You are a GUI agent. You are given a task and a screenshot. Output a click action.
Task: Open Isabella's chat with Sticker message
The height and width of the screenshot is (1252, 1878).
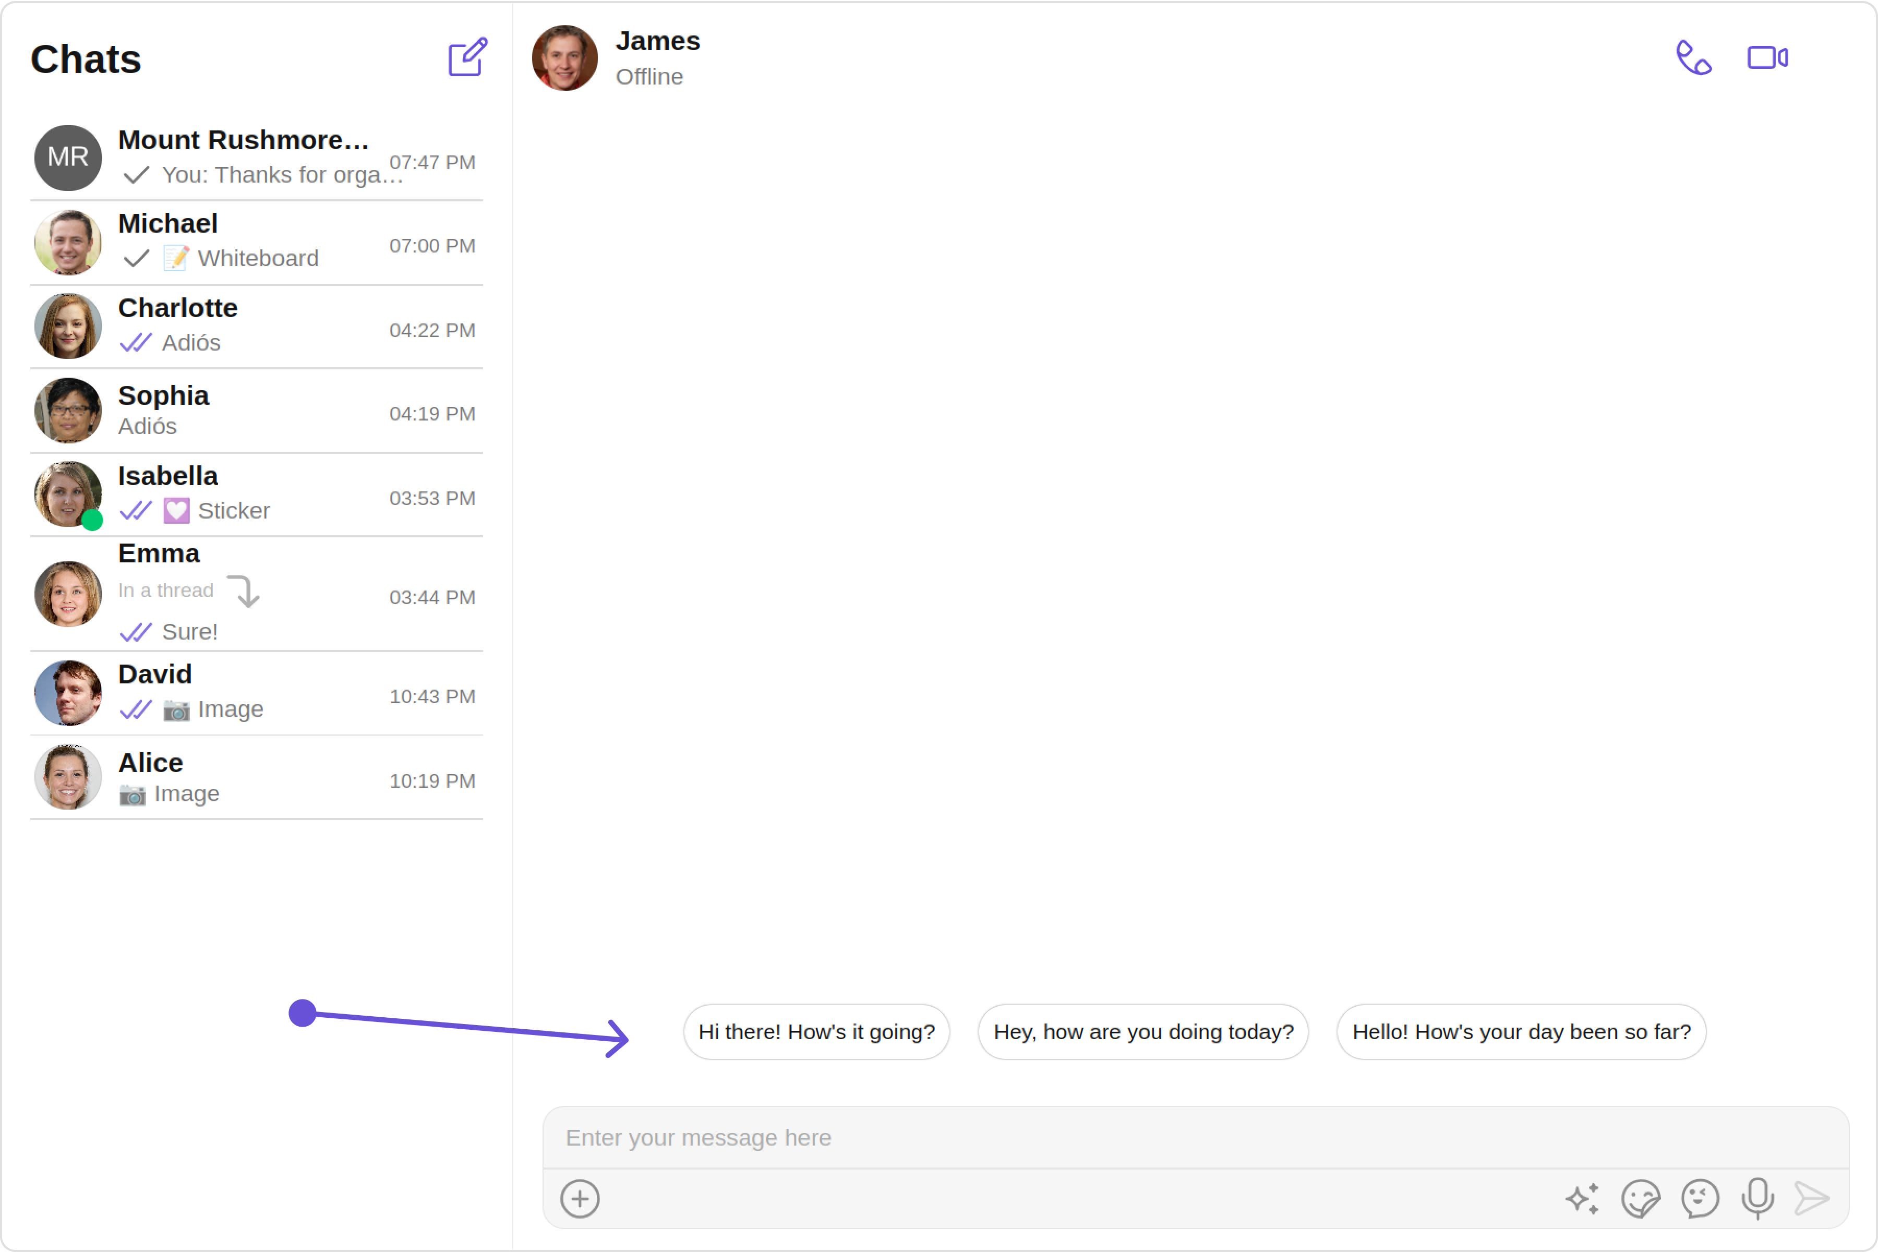pyautogui.click(x=256, y=494)
